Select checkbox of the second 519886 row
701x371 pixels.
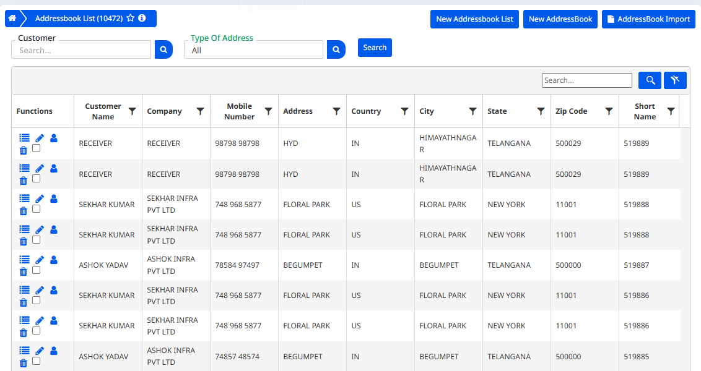point(37,331)
